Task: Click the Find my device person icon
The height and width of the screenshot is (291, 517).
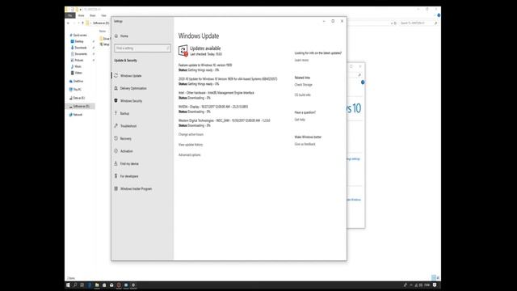Action: coord(116,163)
